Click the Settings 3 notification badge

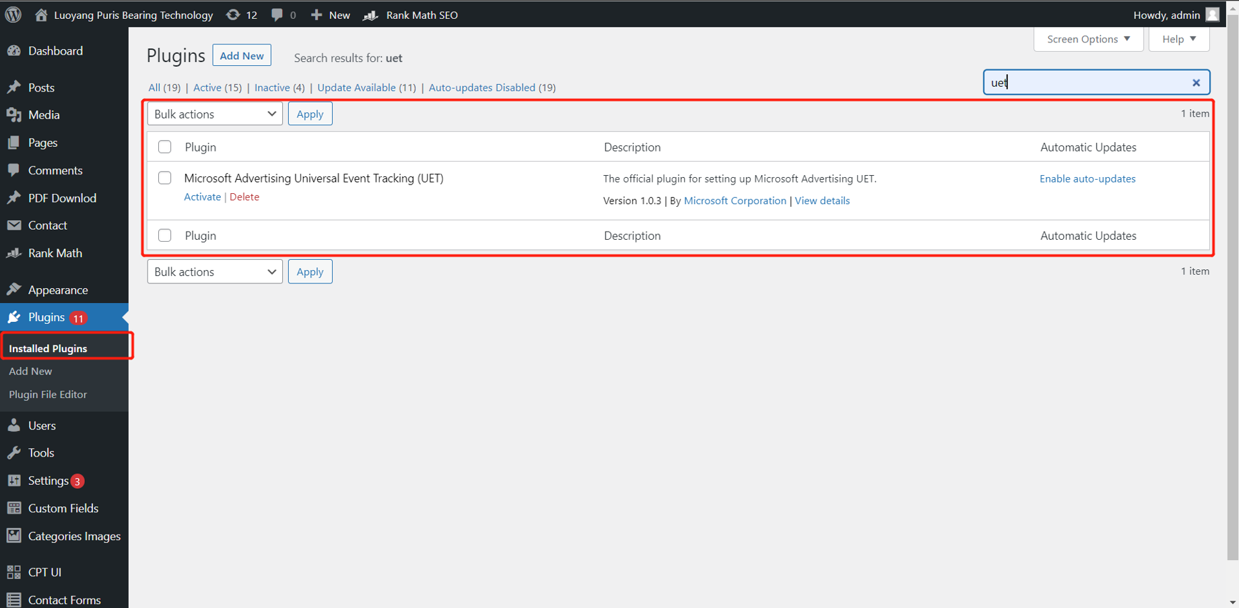tap(77, 481)
